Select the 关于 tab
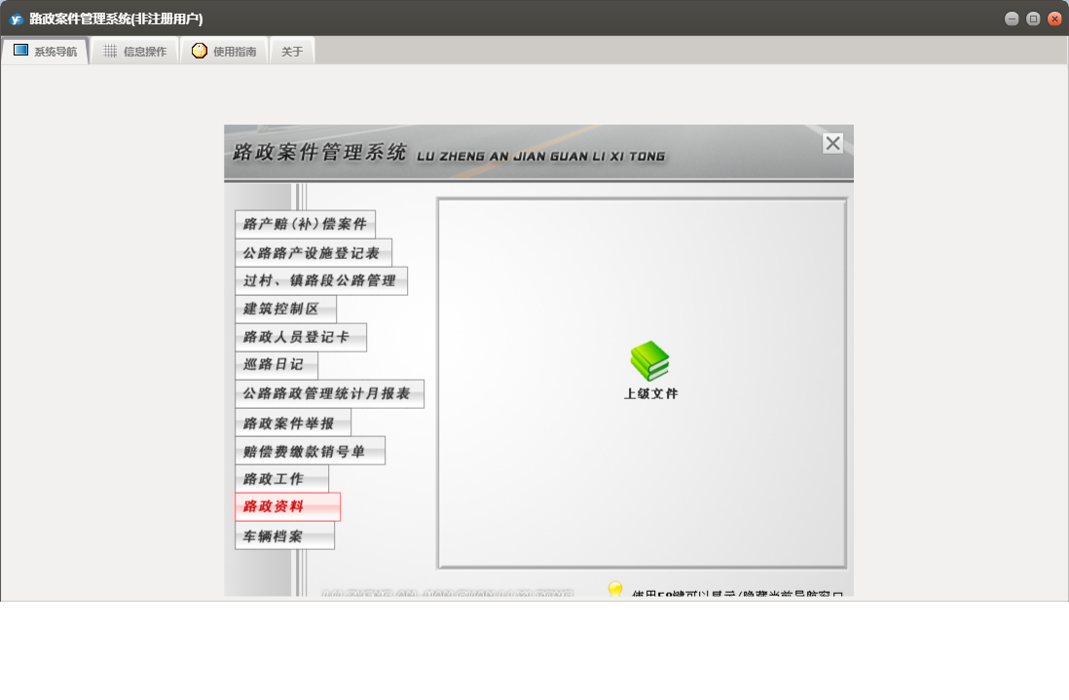1069x700 pixels. (x=292, y=52)
